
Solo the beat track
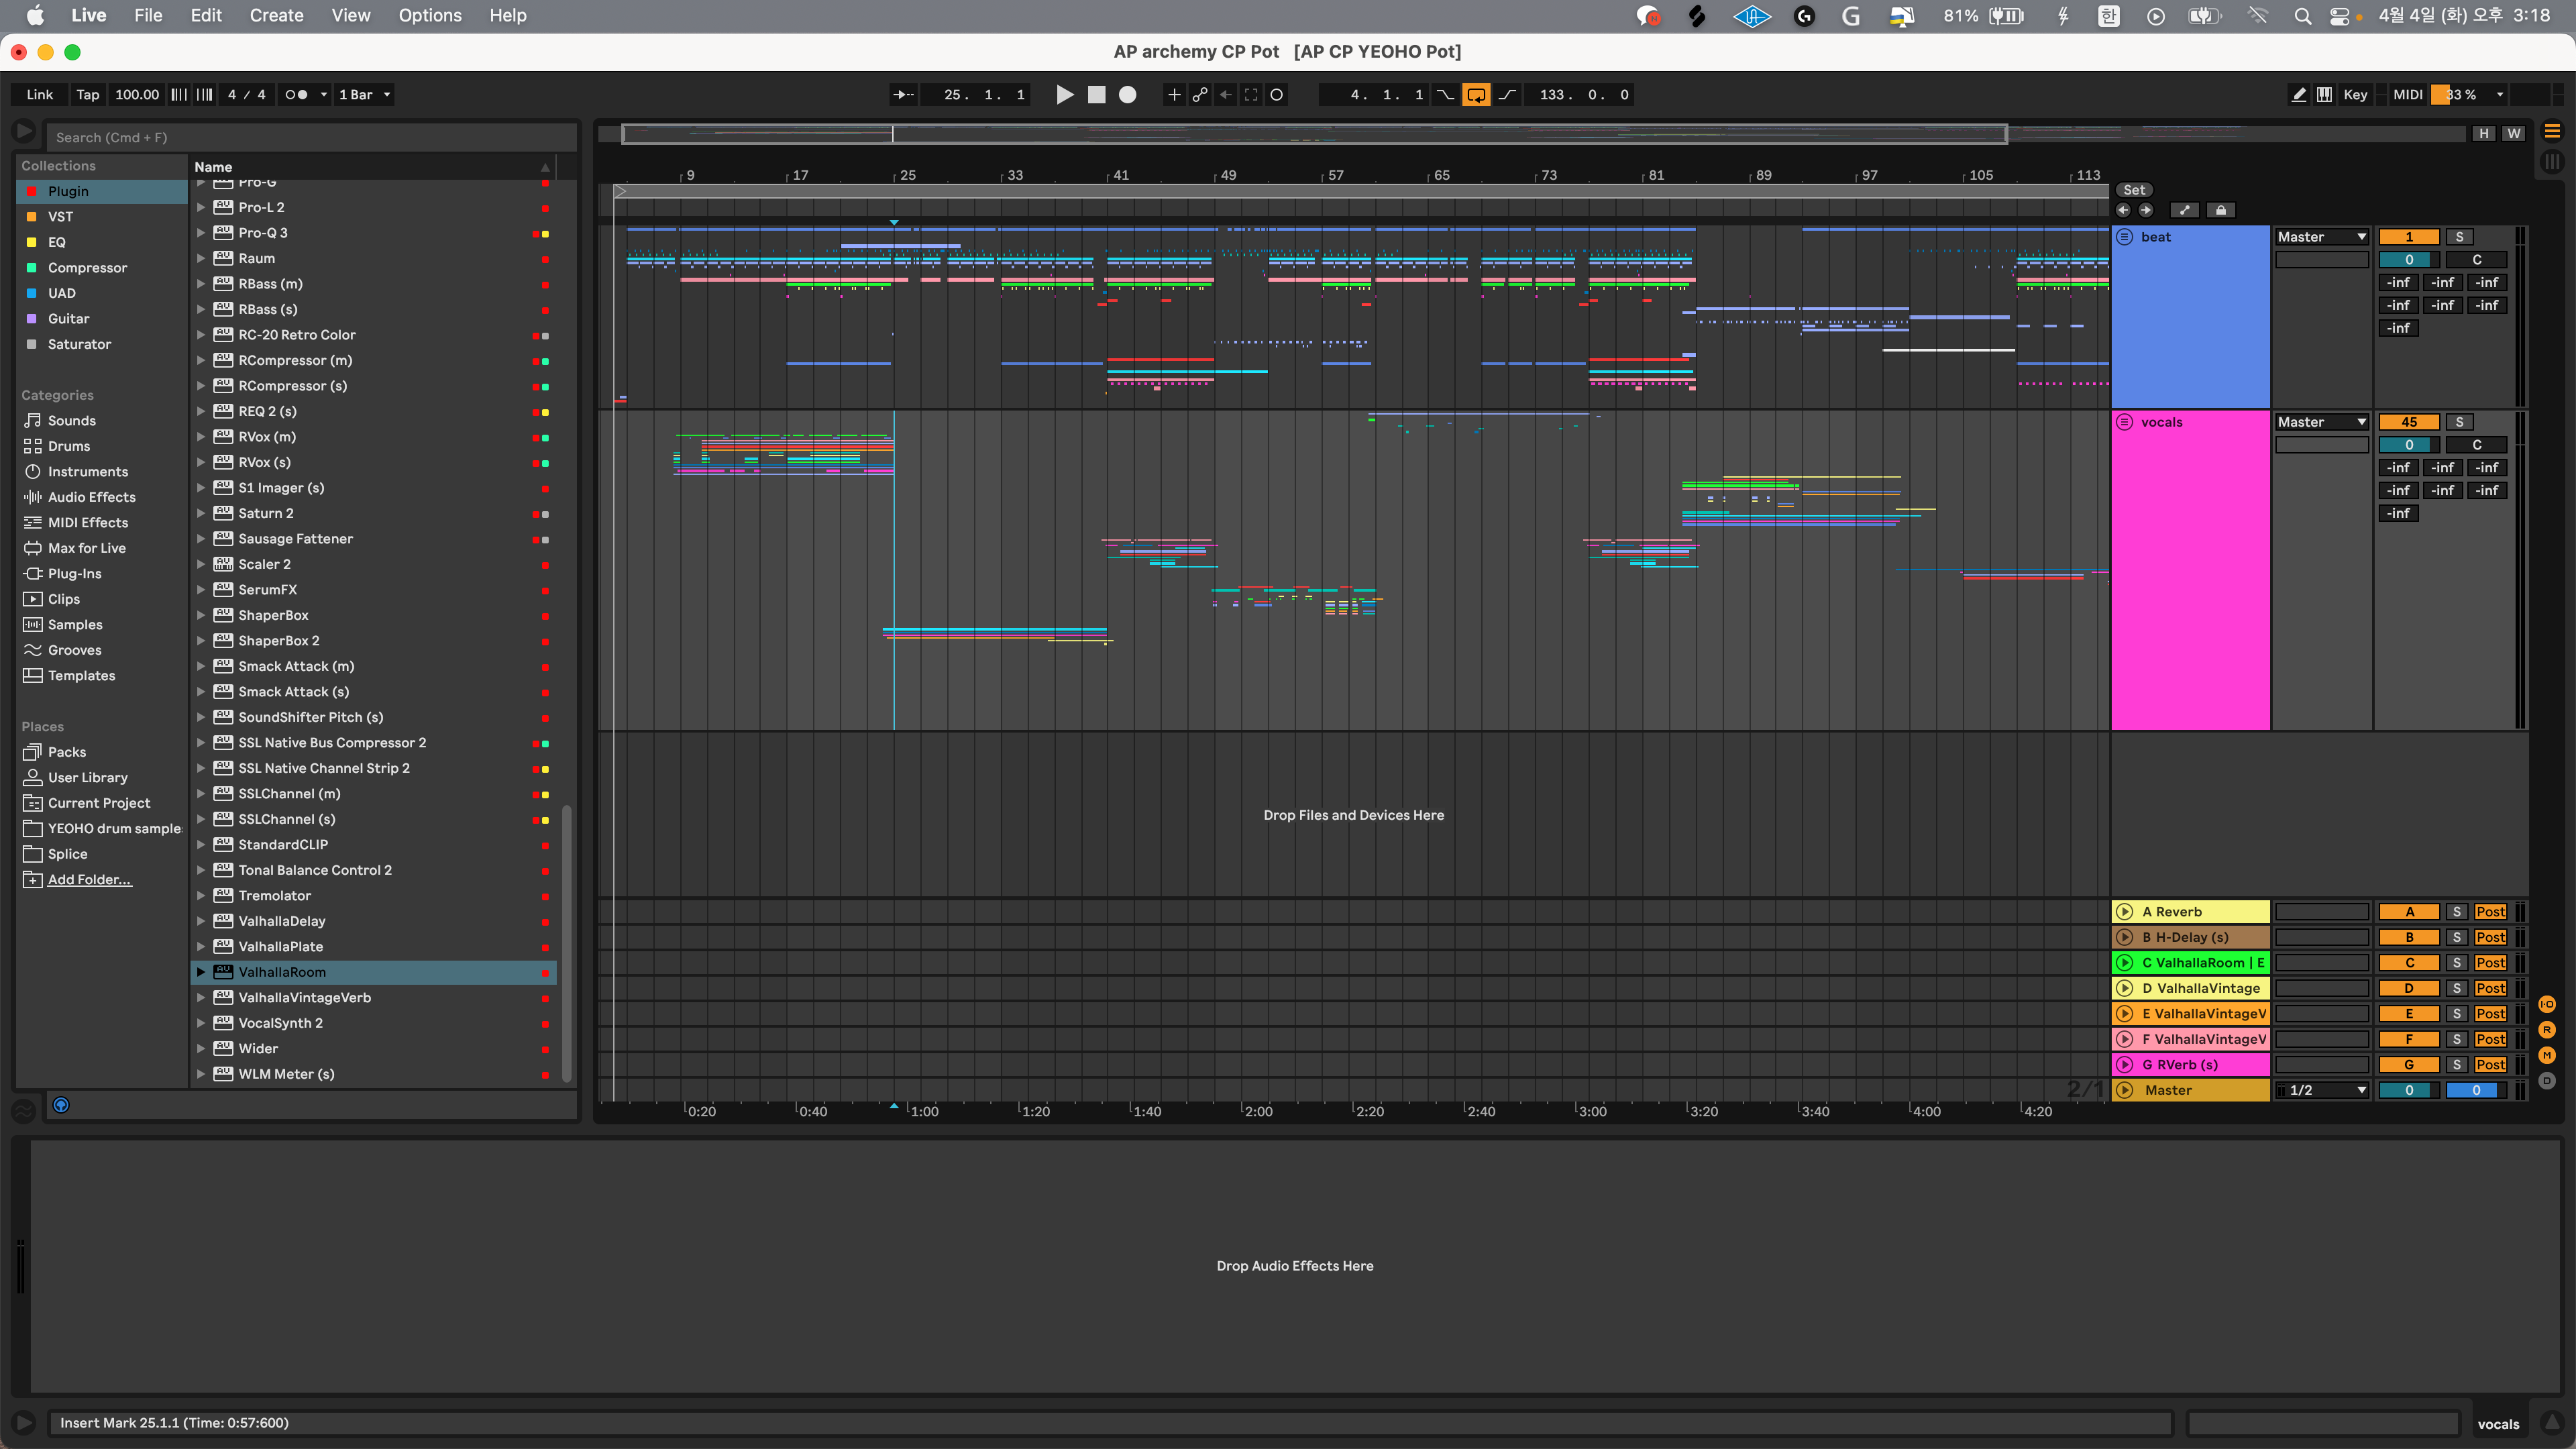pos(2459,237)
